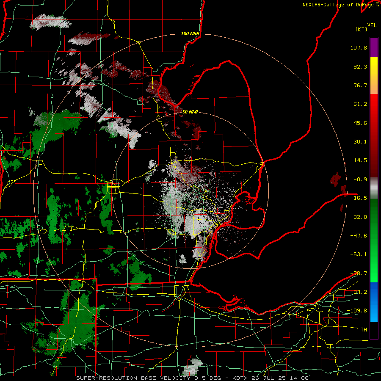
Task: Pick the green segment of color bar
Action: point(374,240)
